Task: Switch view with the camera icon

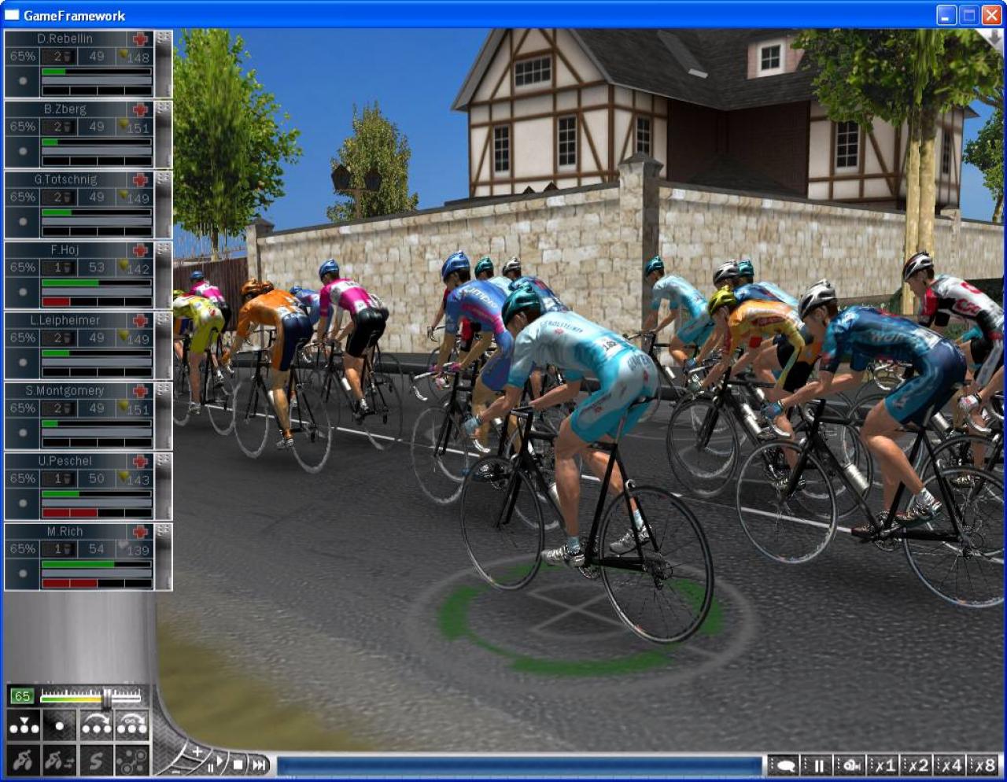Action: tap(850, 765)
